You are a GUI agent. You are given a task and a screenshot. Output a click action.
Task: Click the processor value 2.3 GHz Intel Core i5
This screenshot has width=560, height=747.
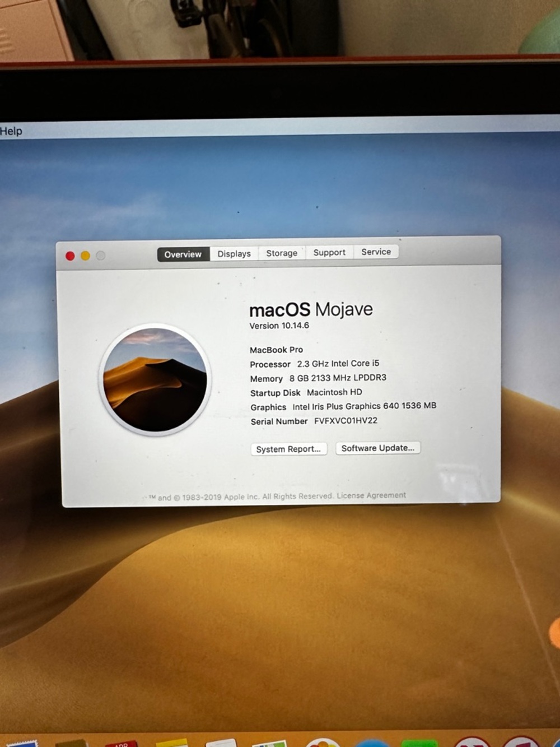pyautogui.click(x=338, y=363)
